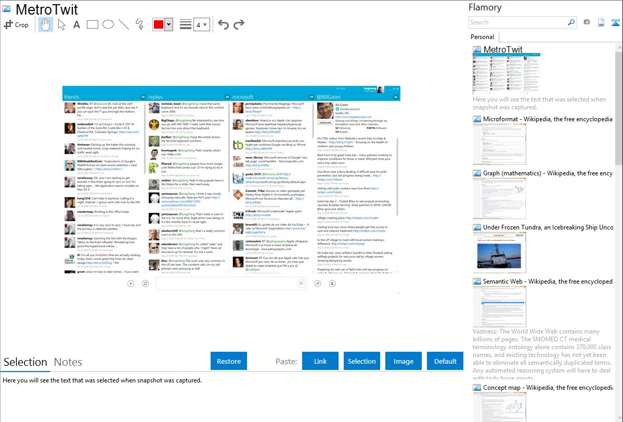
Task: Pick the rectangle shape tool
Action: click(92, 24)
